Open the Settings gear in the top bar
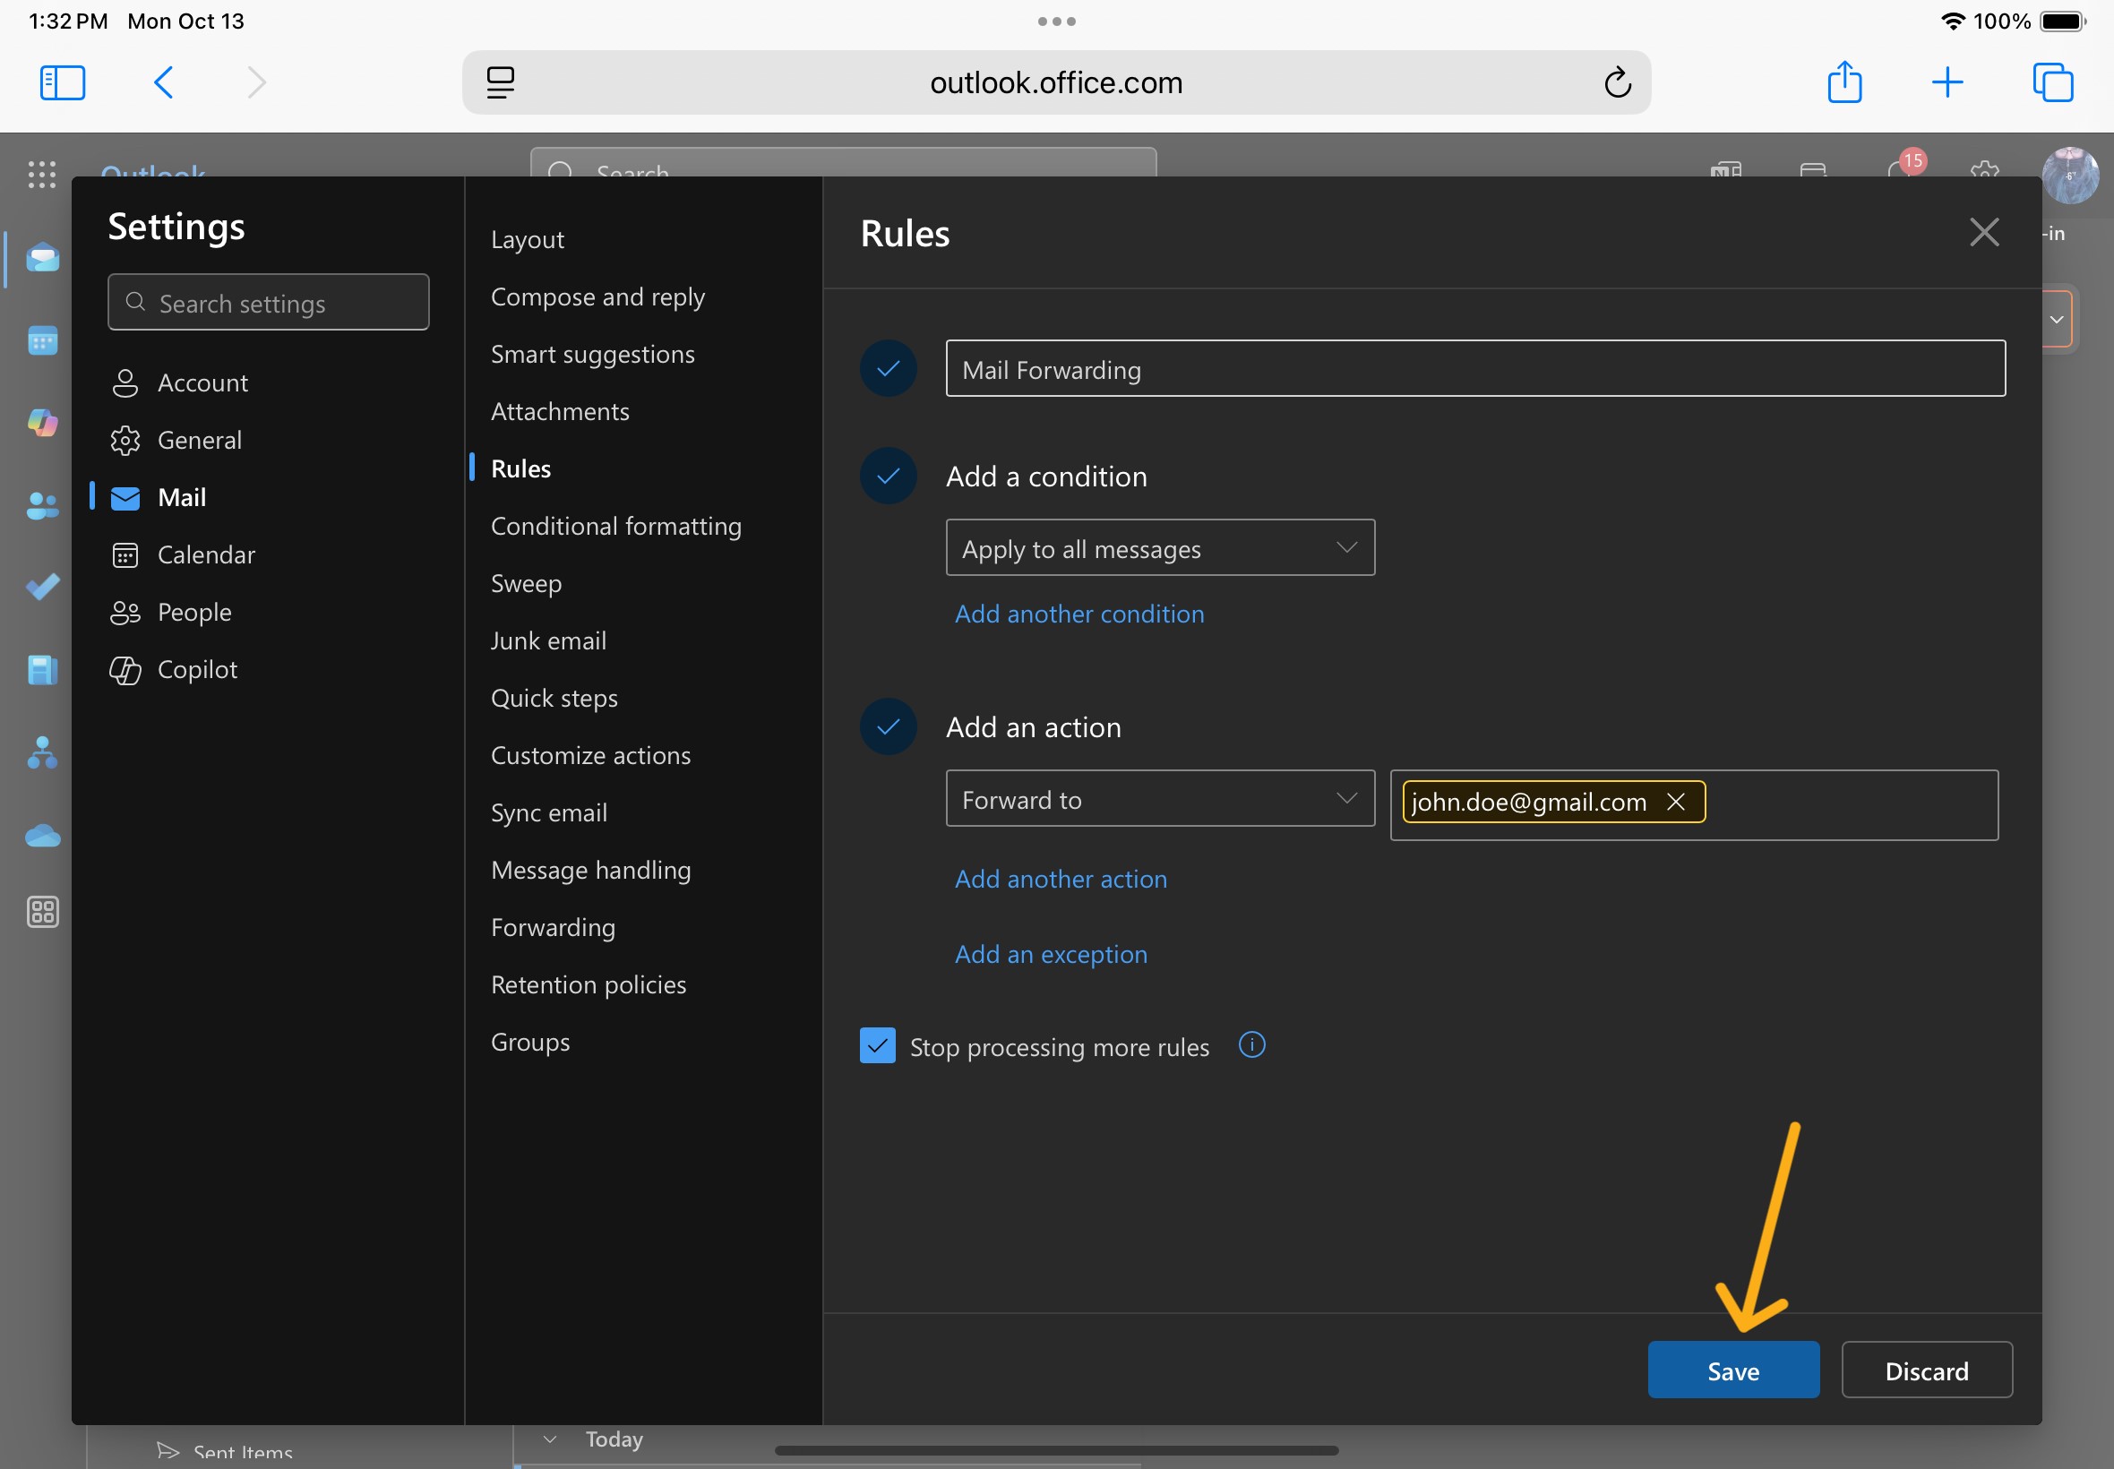The image size is (2114, 1469). pos(1984,175)
